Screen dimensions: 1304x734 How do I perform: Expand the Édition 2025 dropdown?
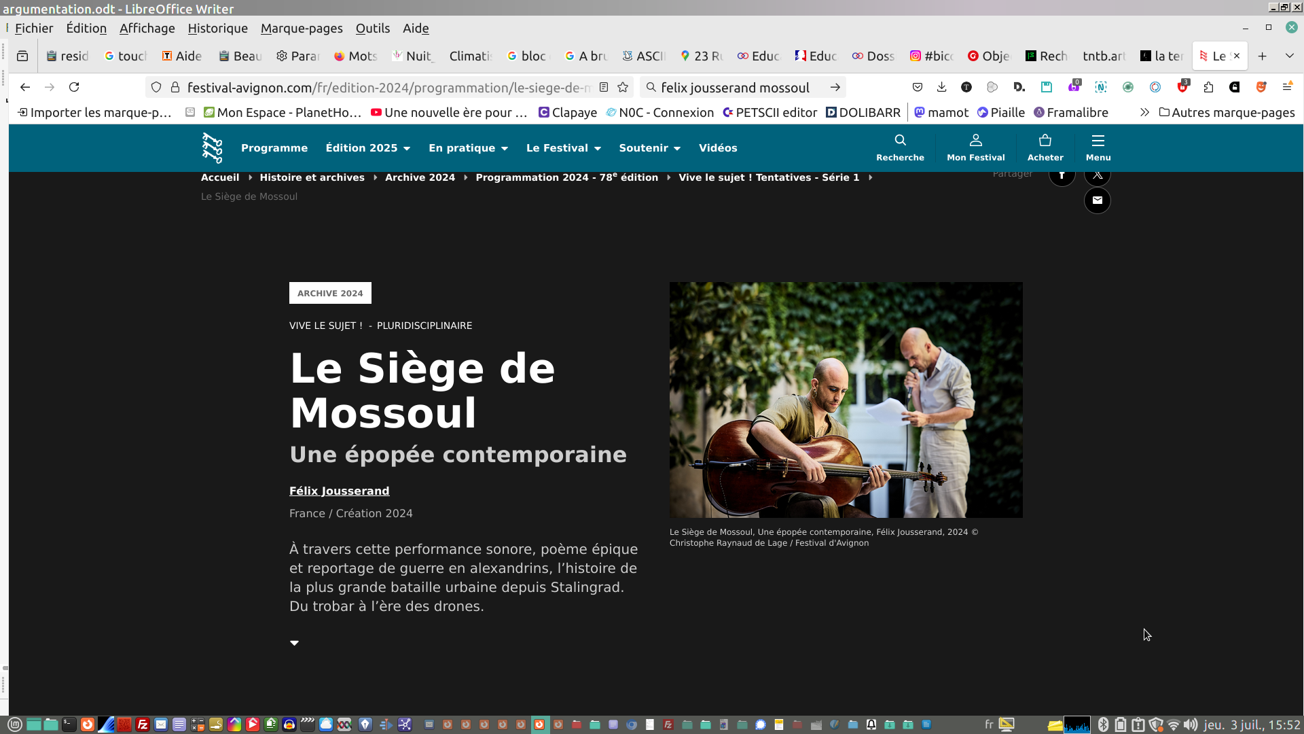pos(367,148)
